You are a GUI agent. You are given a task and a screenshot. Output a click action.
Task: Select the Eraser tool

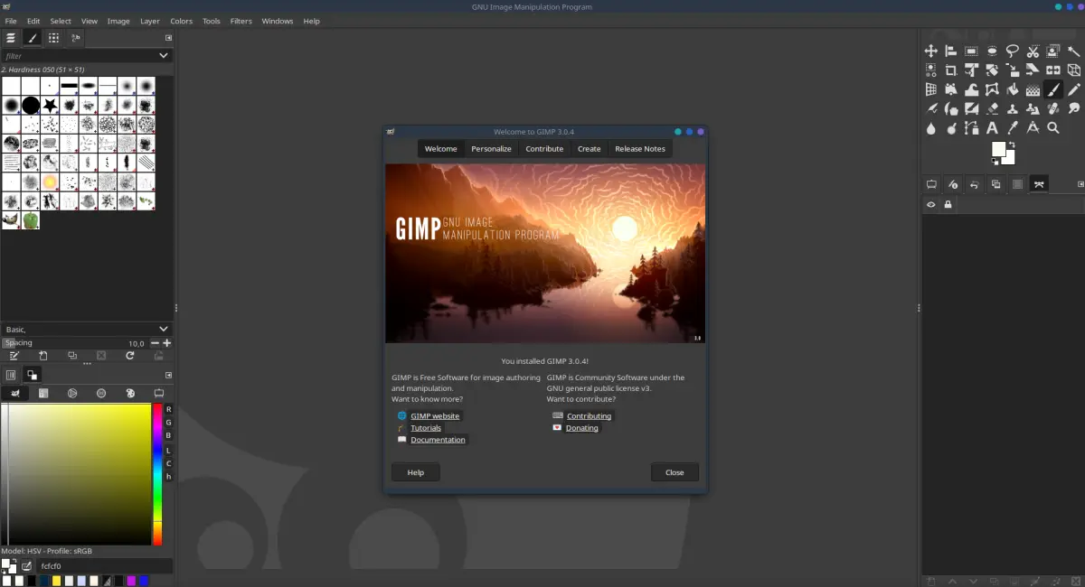tap(992, 108)
